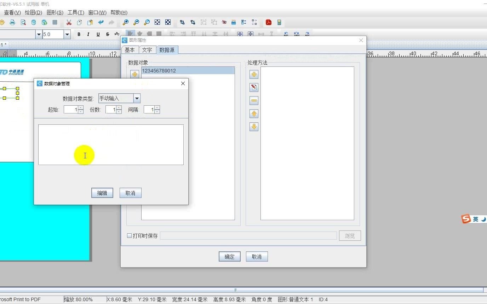Click the left-align text icon
Image resolution: width=487 pixels, height=304 pixels.
pos(130,34)
